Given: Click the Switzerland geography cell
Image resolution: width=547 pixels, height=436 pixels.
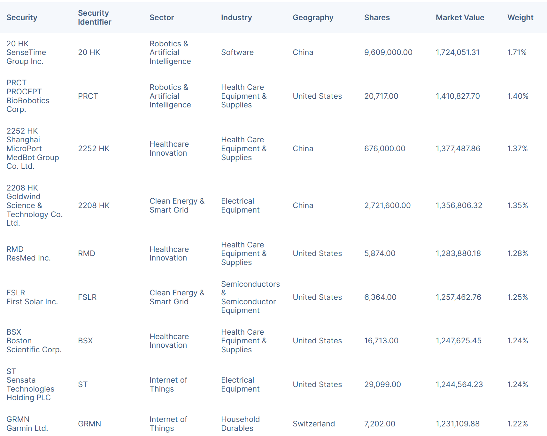Looking at the screenshot, I should click(x=314, y=424).
